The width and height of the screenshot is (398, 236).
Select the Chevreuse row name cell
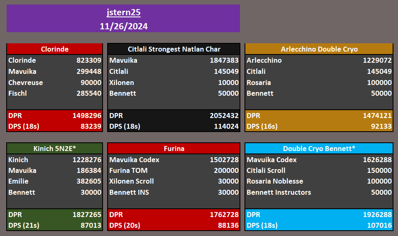pyautogui.click(x=26, y=83)
